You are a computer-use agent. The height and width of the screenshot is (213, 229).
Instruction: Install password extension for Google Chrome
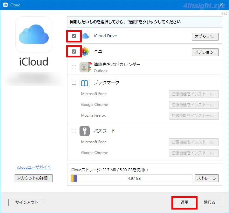click(x=194, y=153)
